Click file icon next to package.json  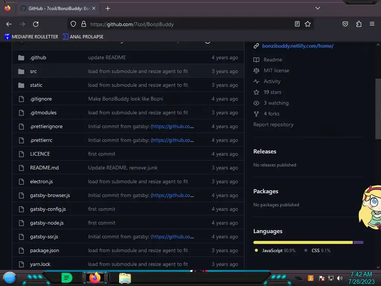pyautogui.click(x=21, y=251)
